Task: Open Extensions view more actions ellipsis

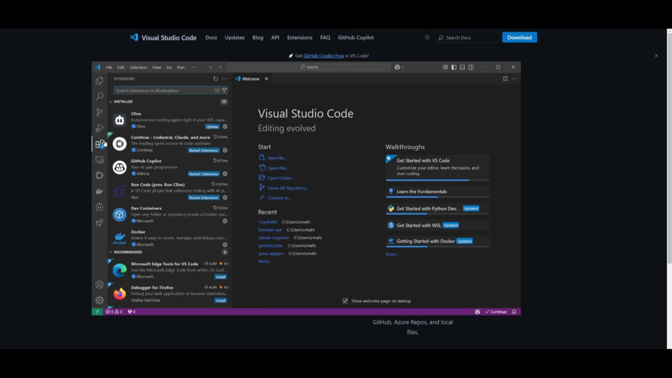Action: (x=224, y=79)
